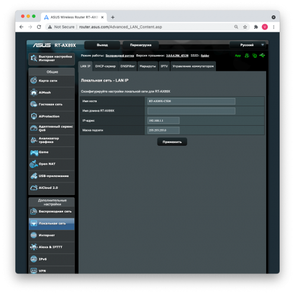
Task: Open a new browser tab
Action: pyautogui.click(x=113, y=17)
